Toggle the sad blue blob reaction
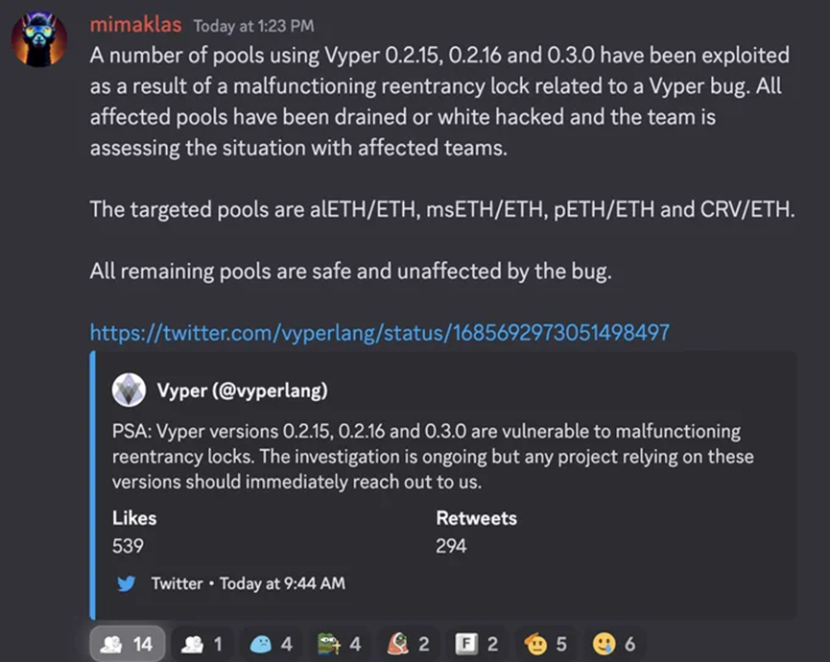The width and height of the screenshot is (830, 662). click(271, 644)
